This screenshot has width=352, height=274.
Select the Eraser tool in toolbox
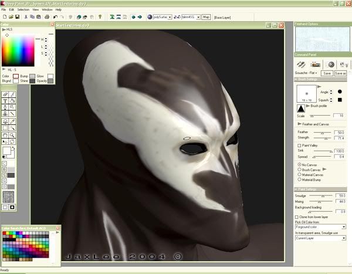(5, 94)
